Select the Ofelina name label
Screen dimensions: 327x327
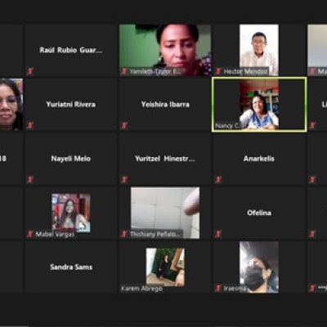pyautogui.click(x=259, y=213)
